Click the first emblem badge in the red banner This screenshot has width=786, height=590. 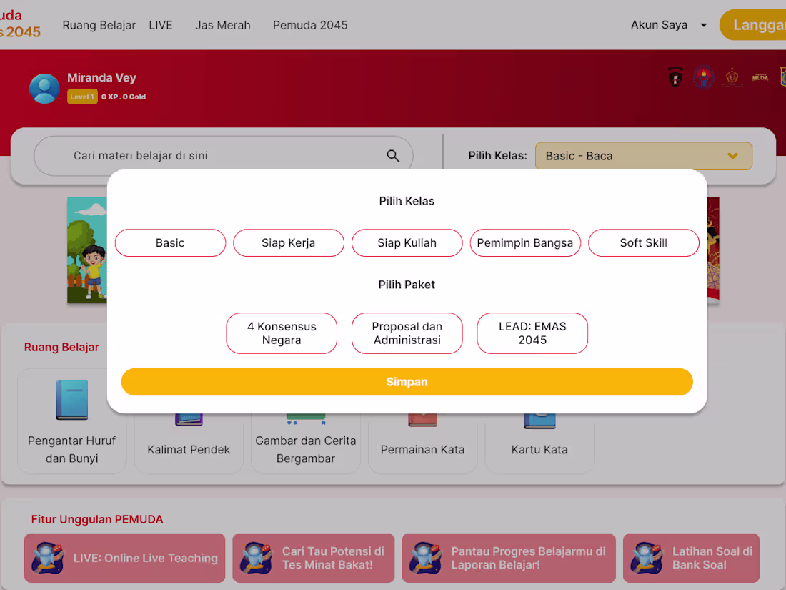tap(675, 77)
